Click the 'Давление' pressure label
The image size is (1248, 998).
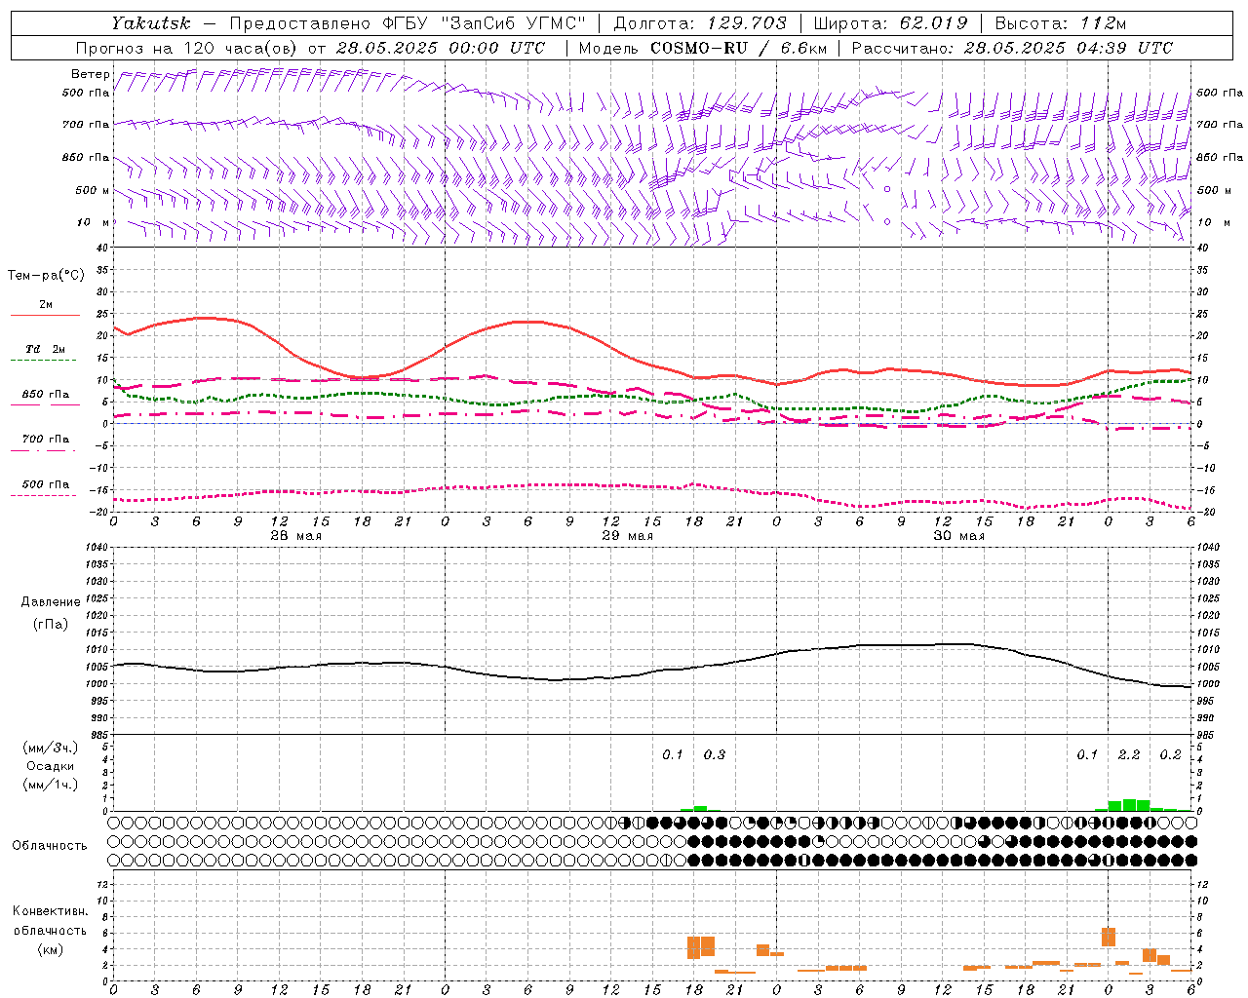pos(51,602)
